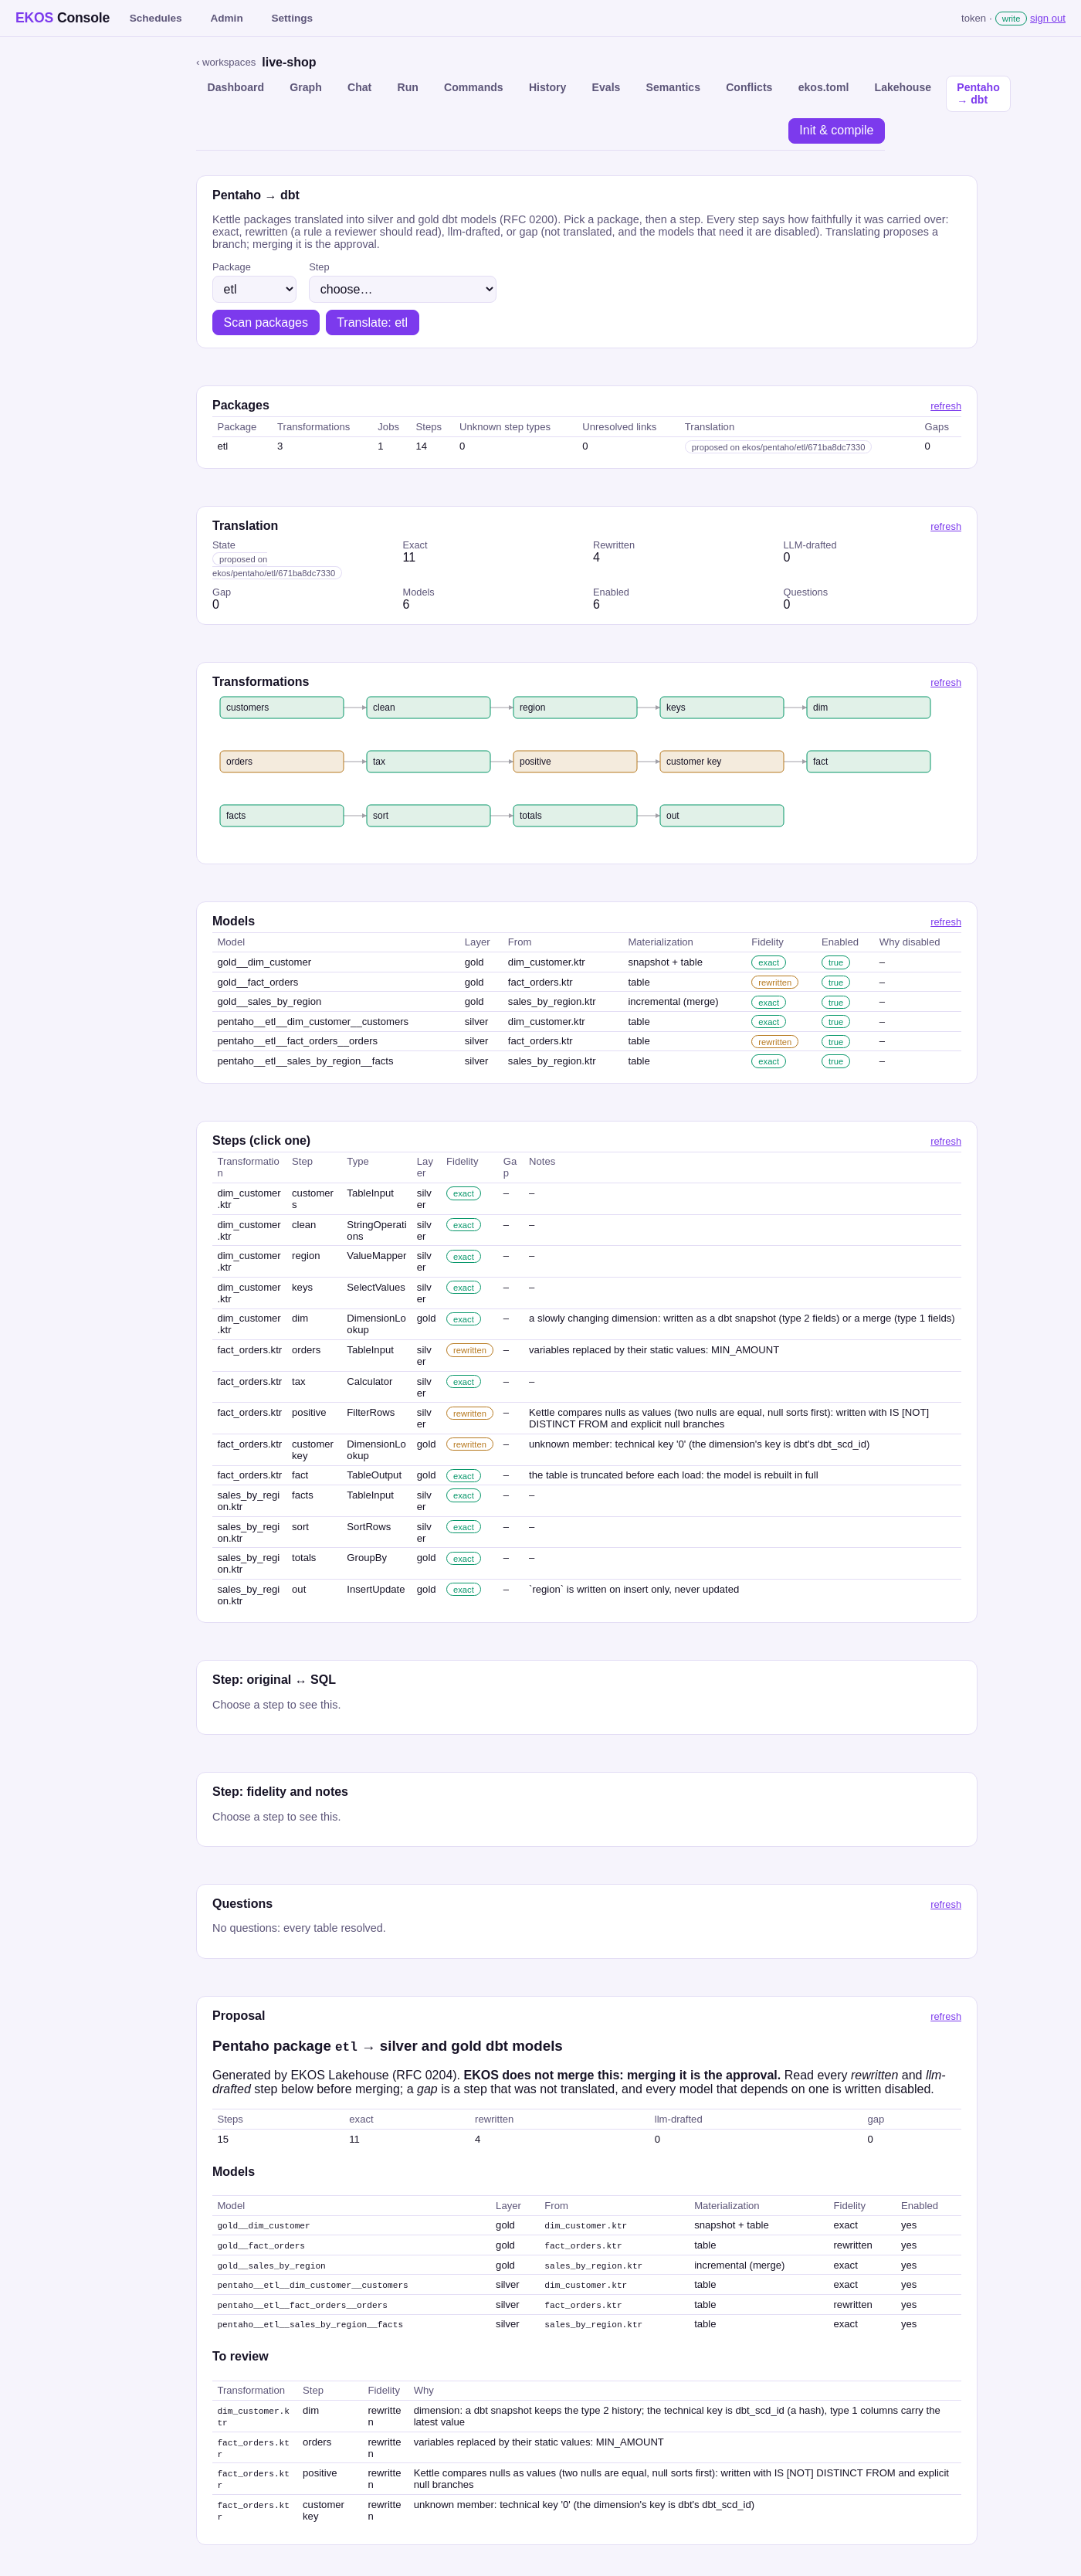Click the true badge for gold__sales_by_region
Image resolution: width=1081 pixels, height=2576 pixels.
(835, 1002)
